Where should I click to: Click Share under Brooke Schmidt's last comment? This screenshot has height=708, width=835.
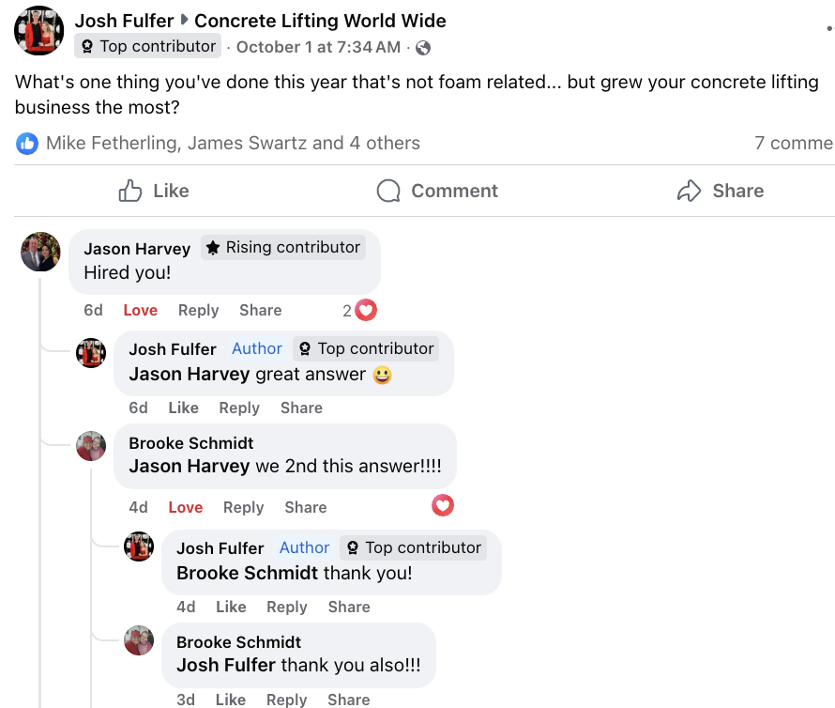[348, 700]
